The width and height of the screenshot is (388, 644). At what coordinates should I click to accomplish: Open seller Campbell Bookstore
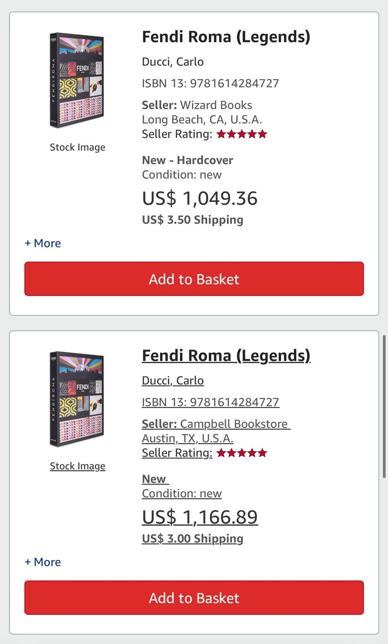(234, 424)
